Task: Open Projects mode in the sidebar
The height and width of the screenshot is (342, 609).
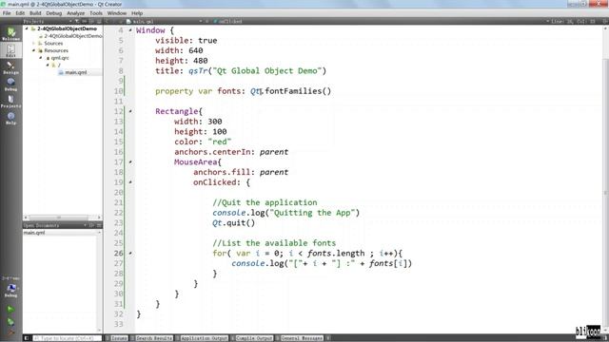Action: click(x=10, y=102)
